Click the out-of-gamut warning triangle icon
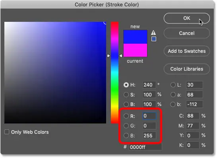217x158 pixels. point(153,33)
